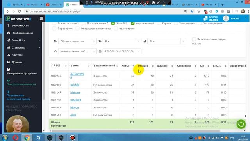Click the campaign ID 1039236 cell
This screenshot has width=250, height=141.
pos(56,76)
